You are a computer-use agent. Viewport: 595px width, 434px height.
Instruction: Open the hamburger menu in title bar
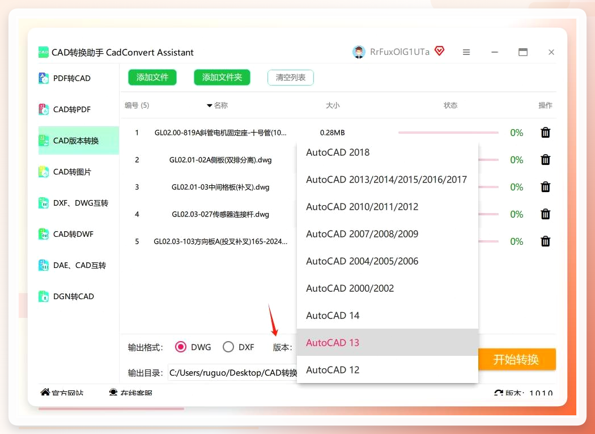(466, 52)
